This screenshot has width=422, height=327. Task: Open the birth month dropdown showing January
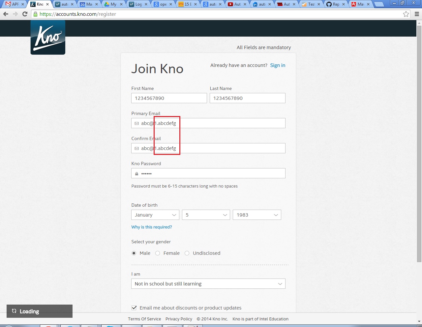click(x=155, y=215)
